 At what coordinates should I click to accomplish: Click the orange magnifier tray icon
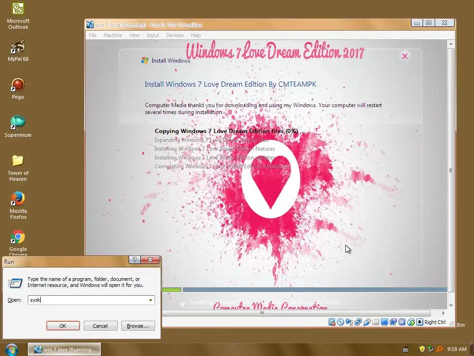coord(440,349)
